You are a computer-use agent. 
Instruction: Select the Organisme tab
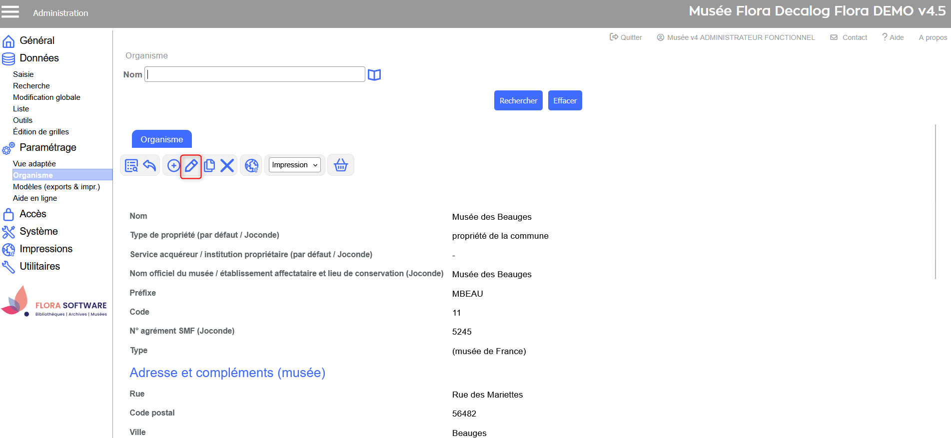[x=161, y=139]
